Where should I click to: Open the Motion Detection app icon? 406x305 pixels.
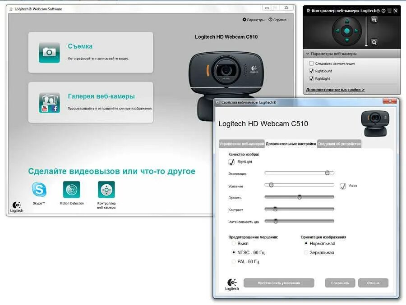[71, 189]
